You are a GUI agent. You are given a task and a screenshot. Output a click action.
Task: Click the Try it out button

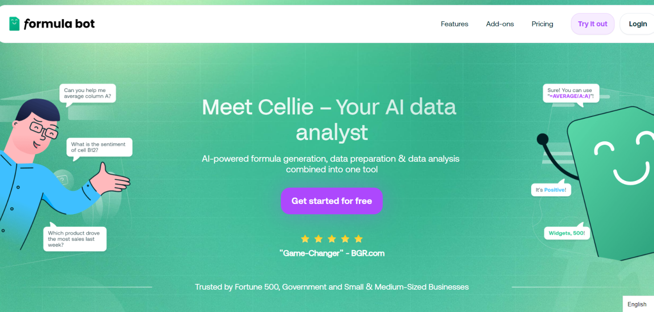pos(592,24)
